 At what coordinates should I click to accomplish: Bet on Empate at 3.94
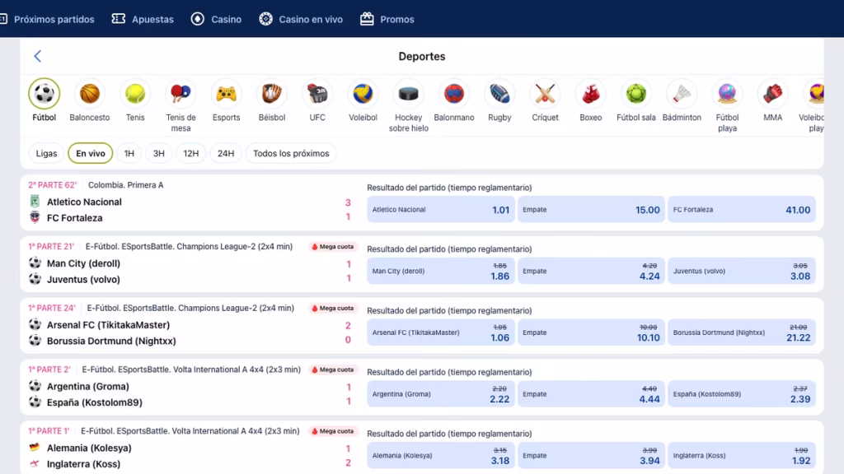click(591, 455)
